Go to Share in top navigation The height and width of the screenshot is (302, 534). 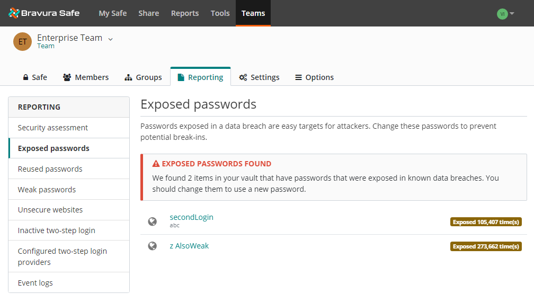pyautogui.click(x=148, y=13)
